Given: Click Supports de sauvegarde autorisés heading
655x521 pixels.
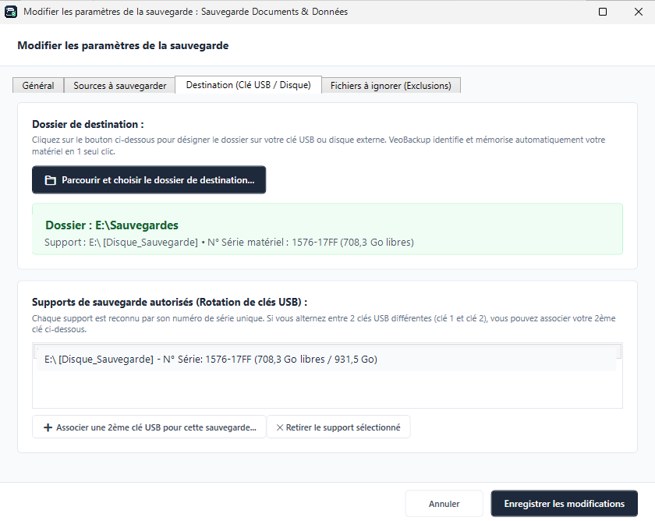Looking at the screenshot, I should tap(170, 302).
